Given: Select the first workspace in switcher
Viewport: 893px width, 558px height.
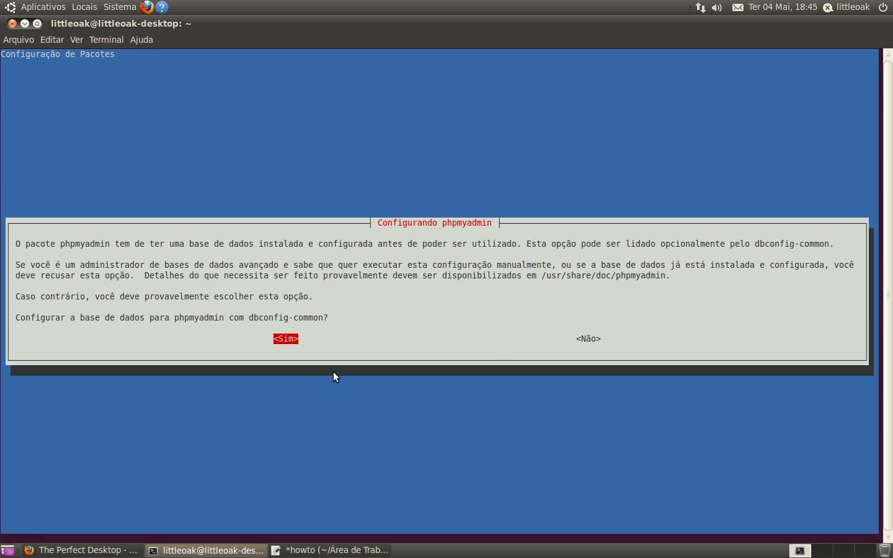Looking at the screenshot, I should tap(800, 550).
